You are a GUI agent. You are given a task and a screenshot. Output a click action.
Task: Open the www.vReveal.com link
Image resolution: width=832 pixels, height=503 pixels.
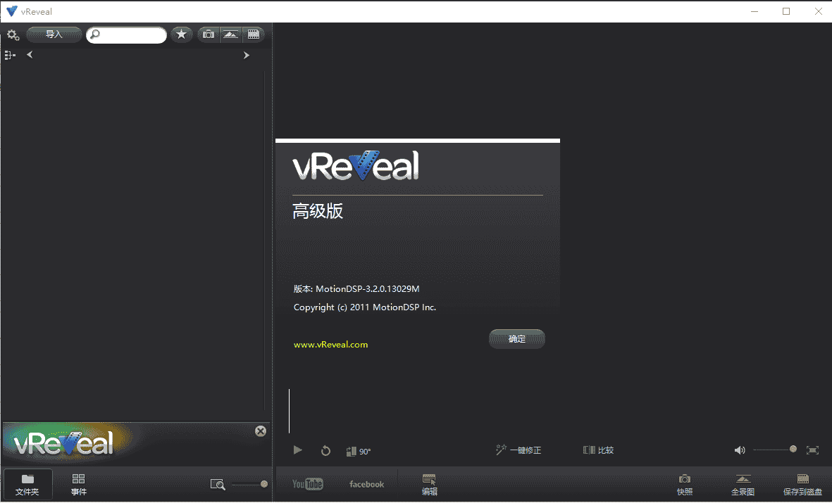coord(330,345)
